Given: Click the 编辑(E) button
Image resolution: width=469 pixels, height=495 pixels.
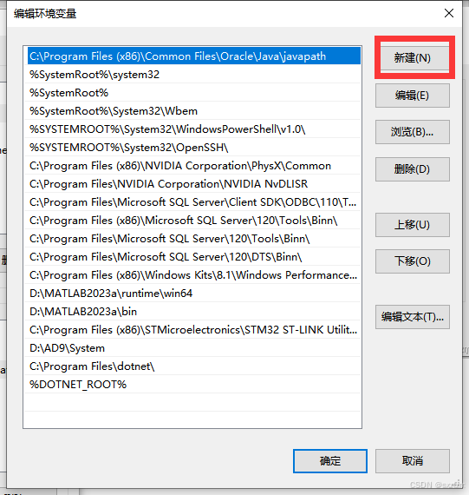Looking at the screenshot, I should coord(413,96).
